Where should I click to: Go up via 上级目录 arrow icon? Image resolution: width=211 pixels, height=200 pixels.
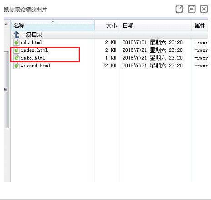pyautogui.click(x=16, y=35)
